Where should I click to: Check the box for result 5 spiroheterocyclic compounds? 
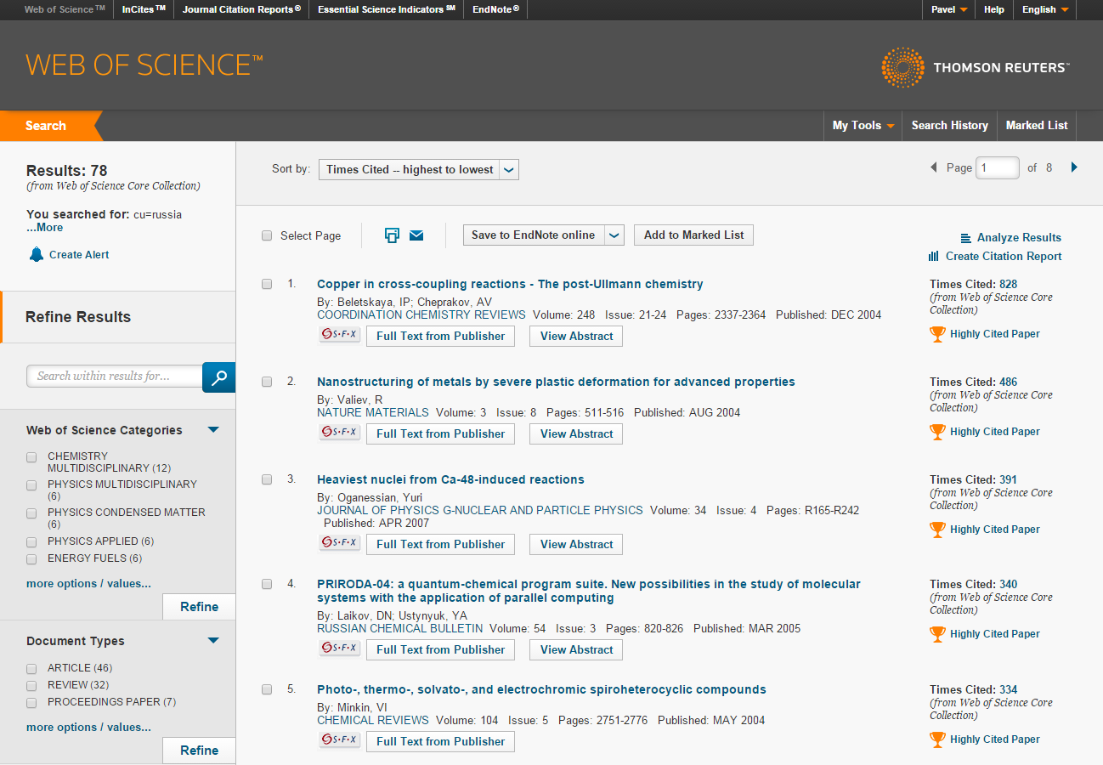pos(267,689)
